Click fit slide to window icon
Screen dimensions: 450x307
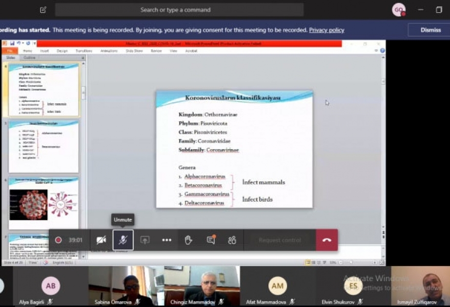[x=382, y=262]
